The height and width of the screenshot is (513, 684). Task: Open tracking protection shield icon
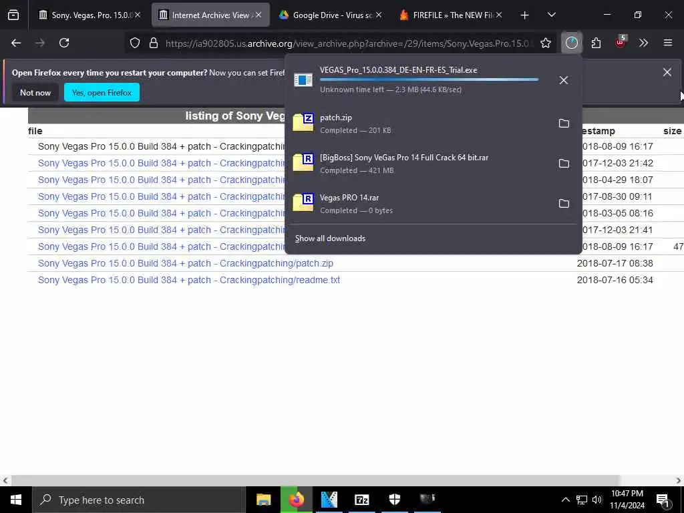click(135, 43)
